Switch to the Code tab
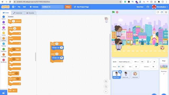The image size is (169, 95). coord(6,13)
